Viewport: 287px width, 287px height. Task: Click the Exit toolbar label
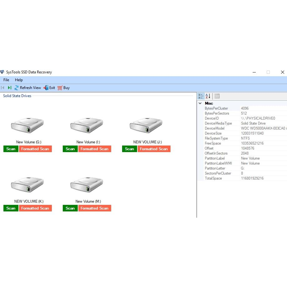click(x=52, y=88)
